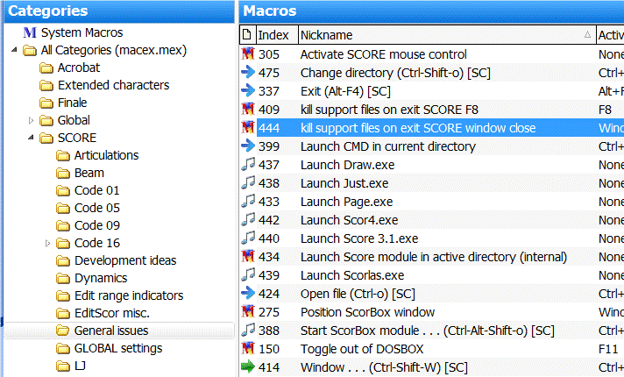Click the Acrobat folder icon

[46, 68]
